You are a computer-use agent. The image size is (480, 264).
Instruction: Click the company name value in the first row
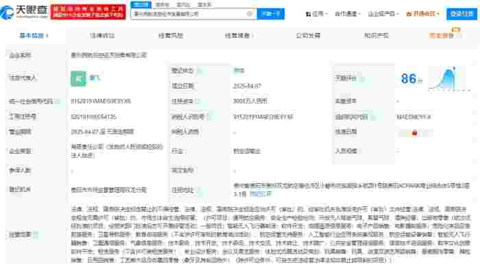[109, 55]
